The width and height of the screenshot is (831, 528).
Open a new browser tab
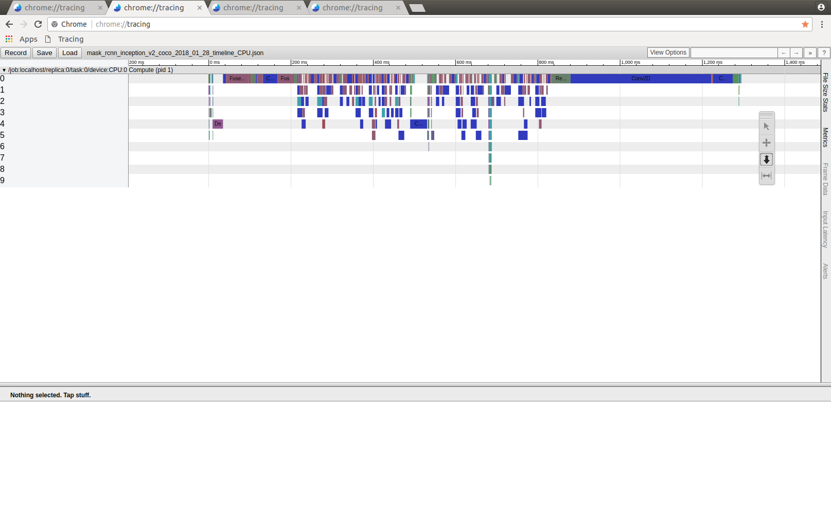417,8
